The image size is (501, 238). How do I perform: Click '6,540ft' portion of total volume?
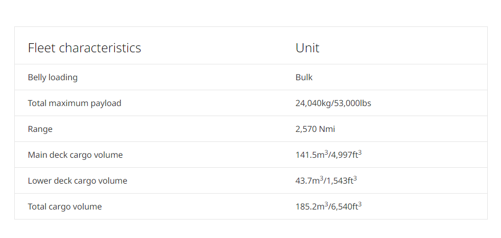[346, 206]
